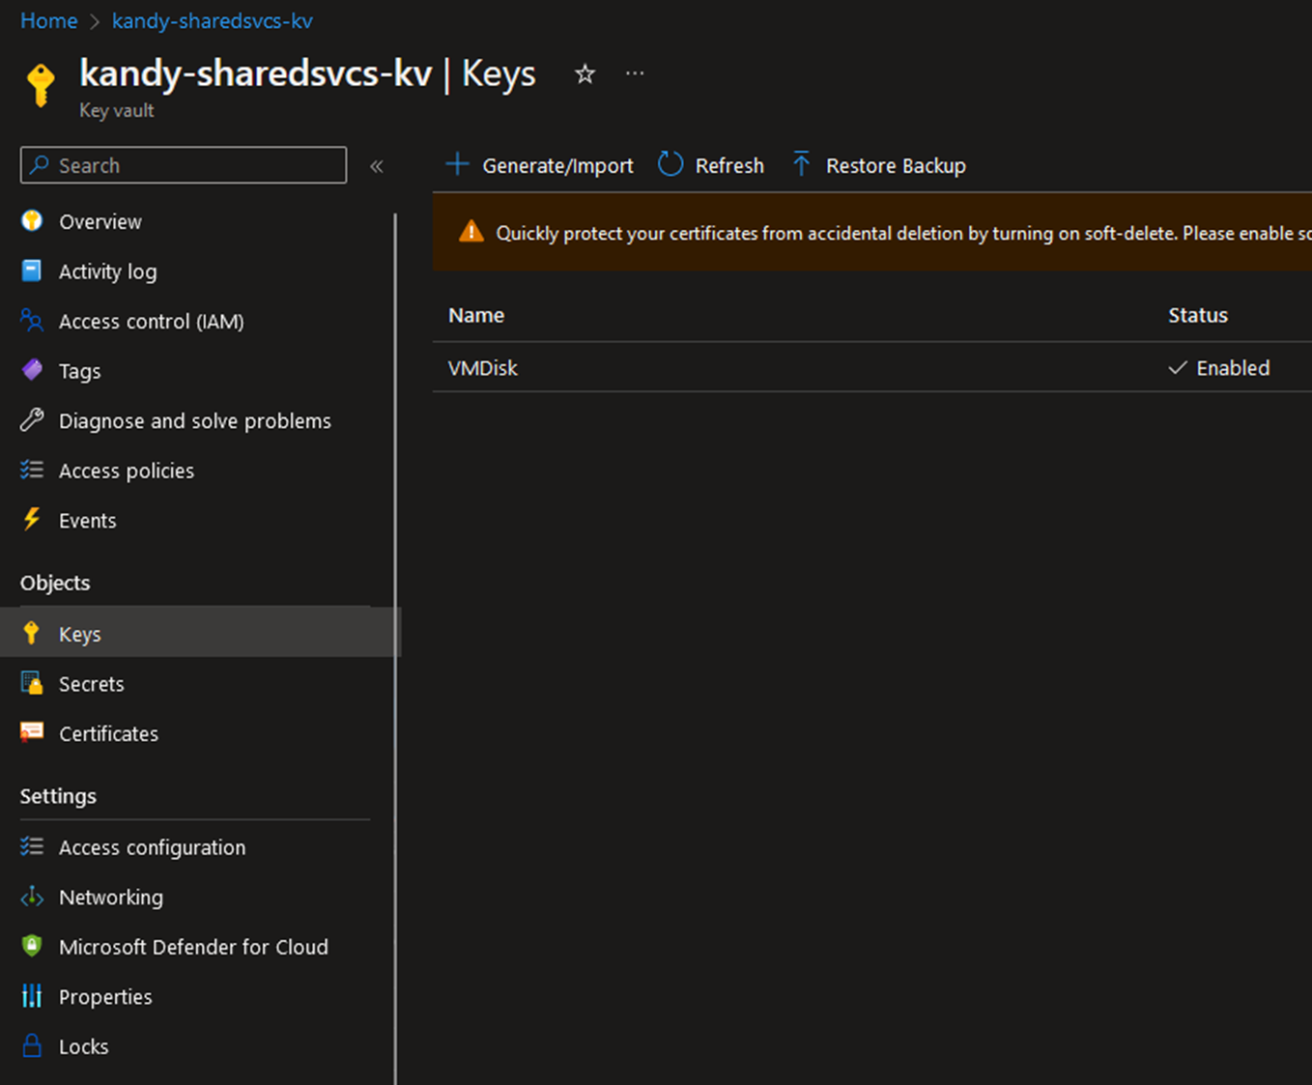This screenshot has width=1312, height=1085.
Task: Follow the kandy-sharedsvcs-kv breadcrumb link
Action: pos(212,20)
